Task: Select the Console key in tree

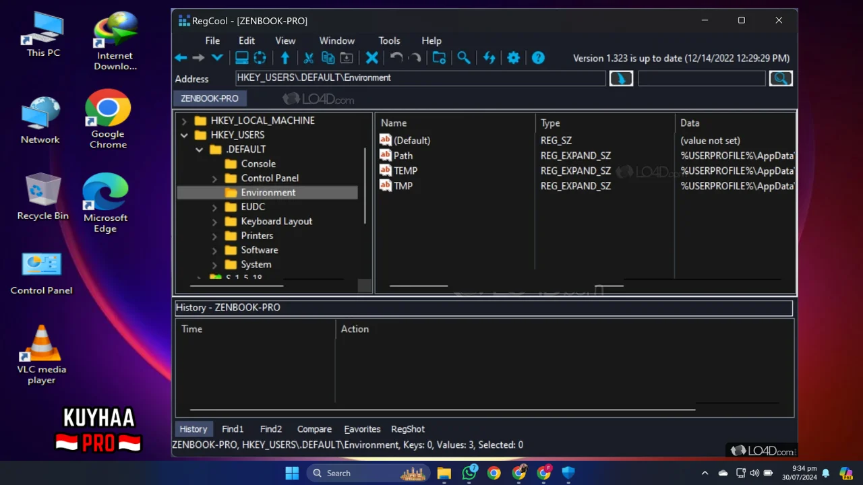Action: point(258,164)
